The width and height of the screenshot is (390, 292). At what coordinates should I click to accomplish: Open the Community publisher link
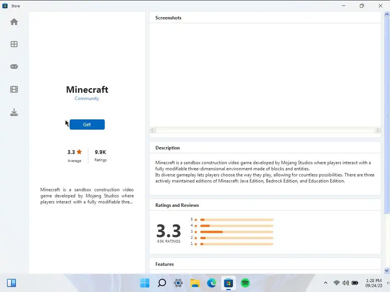pos(87,98)
